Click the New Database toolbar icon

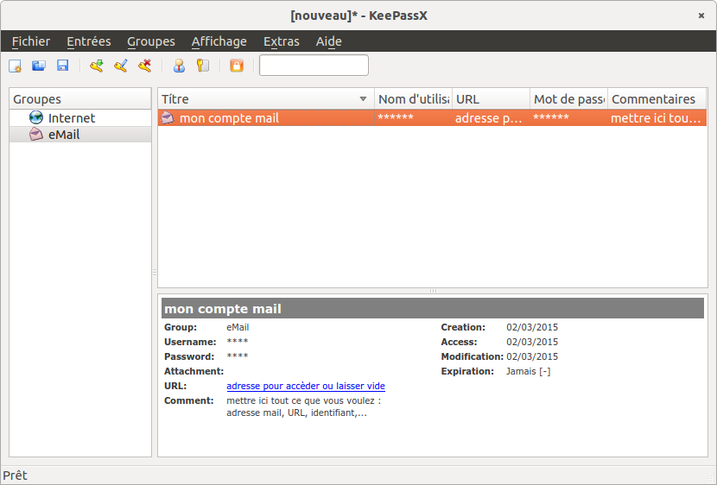15,66
